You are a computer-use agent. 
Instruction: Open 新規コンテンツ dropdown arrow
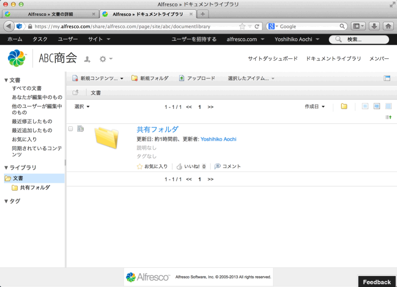pos(122,78)
